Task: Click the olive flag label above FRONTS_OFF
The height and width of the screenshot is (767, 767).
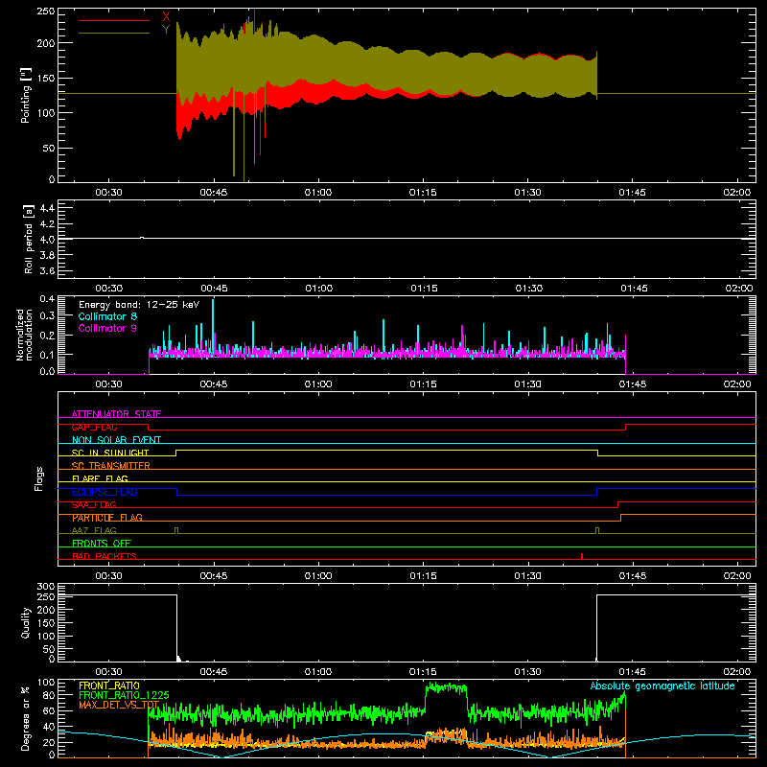Action: (94, 530)
